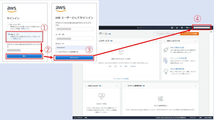
Task: Open the account name menu in top bar
Action: coord(202,27)
